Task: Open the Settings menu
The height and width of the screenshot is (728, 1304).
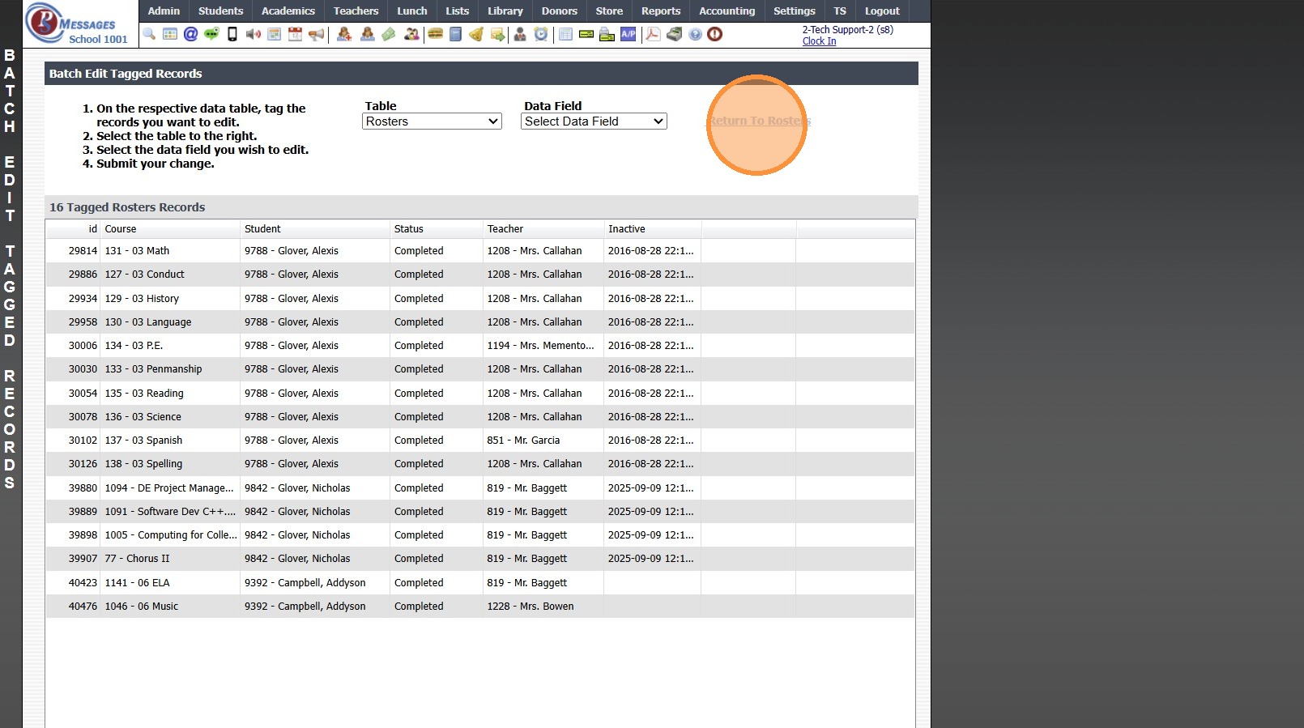Action: 795,11
